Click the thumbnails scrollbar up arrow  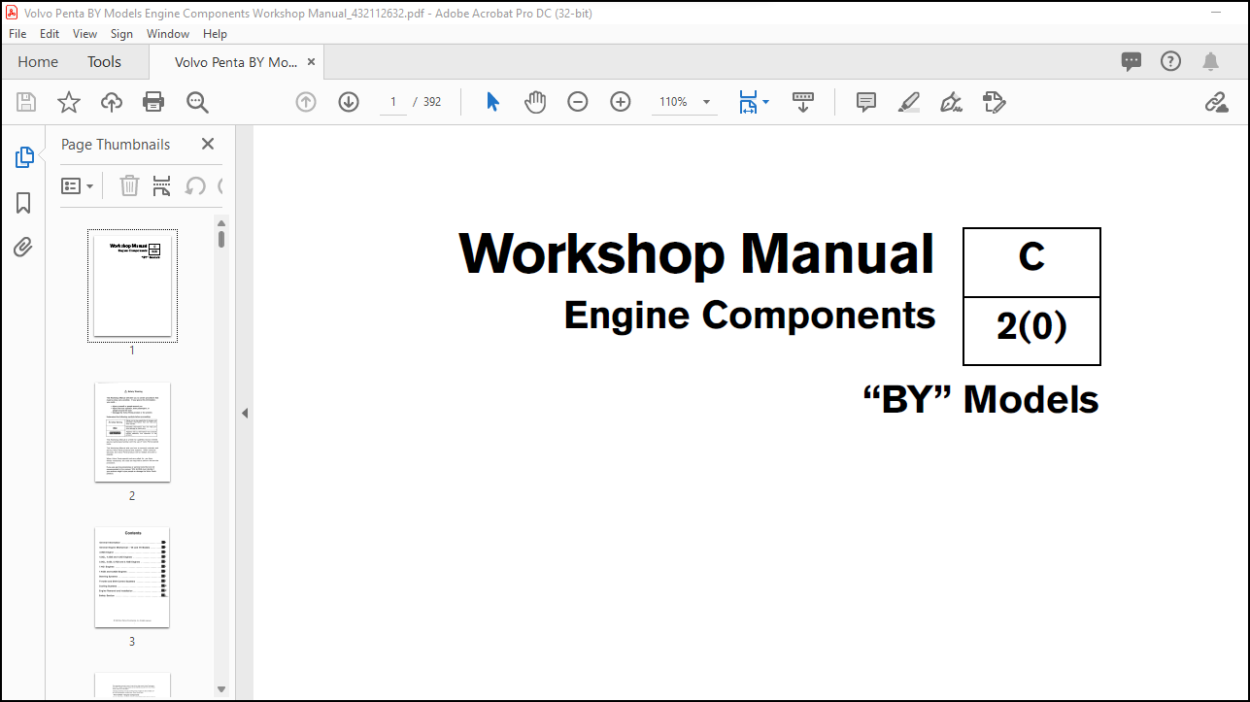[x=221, y=222]
